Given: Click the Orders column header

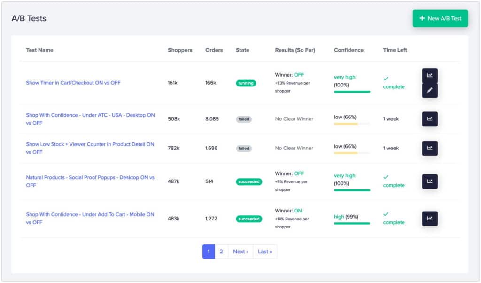Looking at the screenshot, I should pyautogui.click(x=214, y=50).
